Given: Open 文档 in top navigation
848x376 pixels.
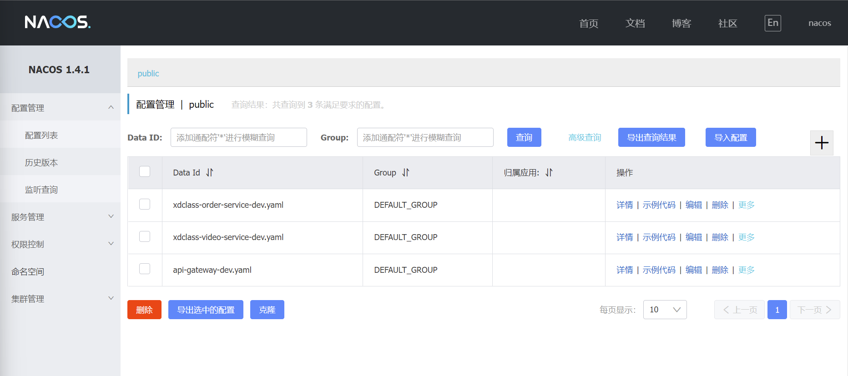Looking at the screenshot, I should [x=635, y=23].
